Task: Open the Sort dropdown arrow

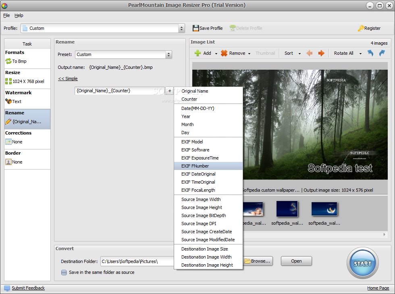Action: pos(299,54)
